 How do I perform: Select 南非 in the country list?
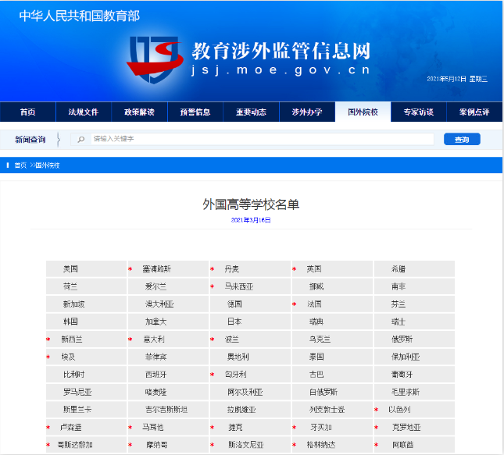pyautogui.click(x=399, y=286)
